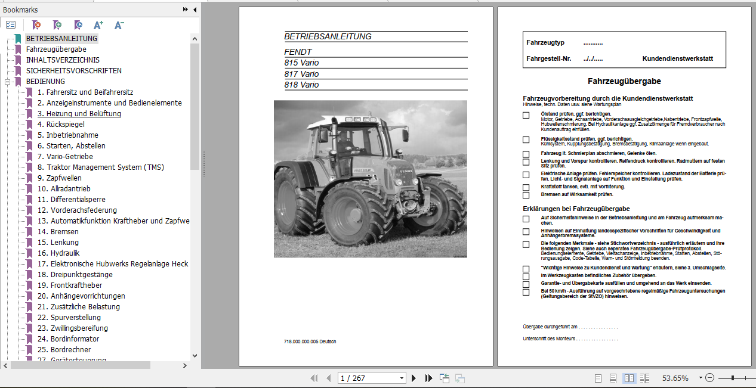756x388 pixels.
Task: Go to the first page
Action: [x=314, y=378]
